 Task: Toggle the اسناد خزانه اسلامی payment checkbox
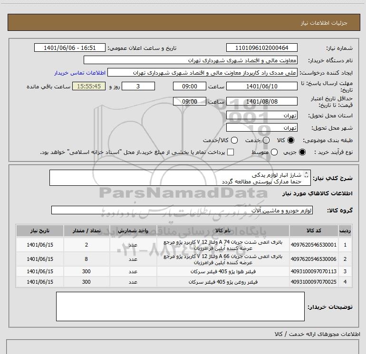pos(231,152)
